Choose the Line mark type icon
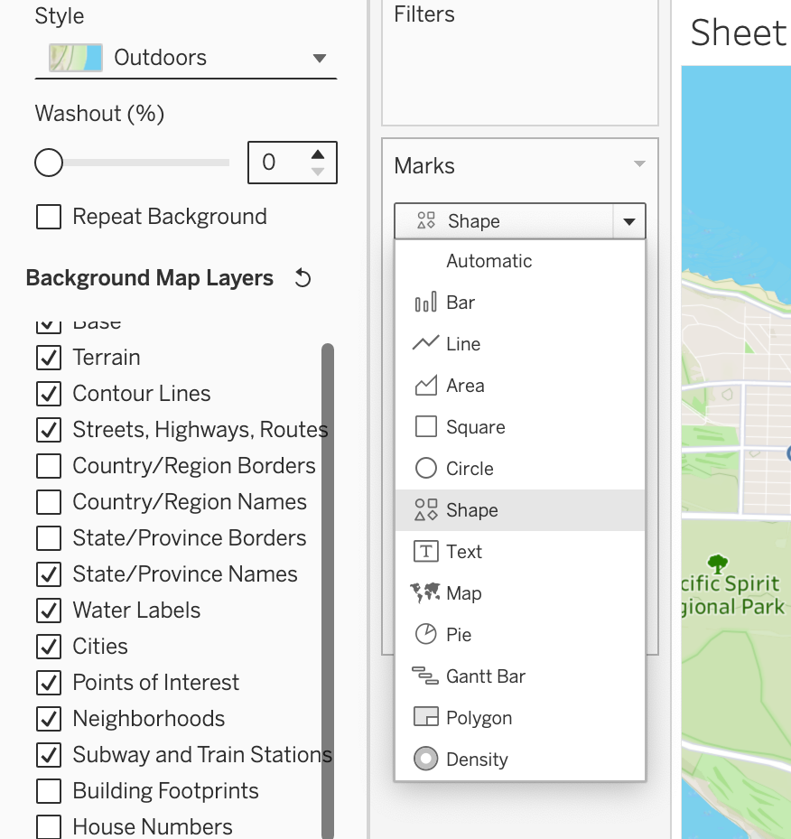This screenshot has width=791, height=839. coord(425,344)
